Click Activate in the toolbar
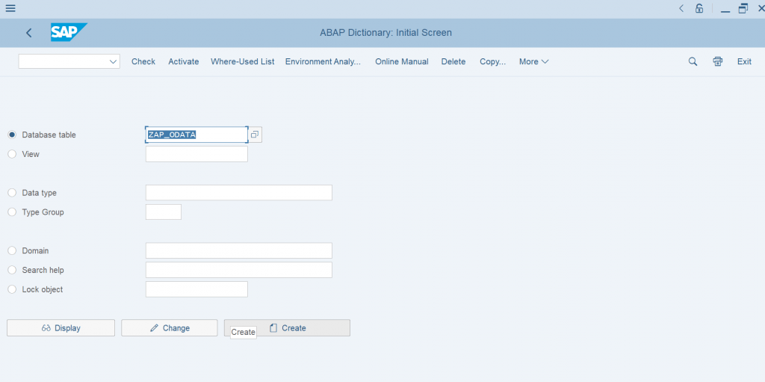 tap(184, 61)
